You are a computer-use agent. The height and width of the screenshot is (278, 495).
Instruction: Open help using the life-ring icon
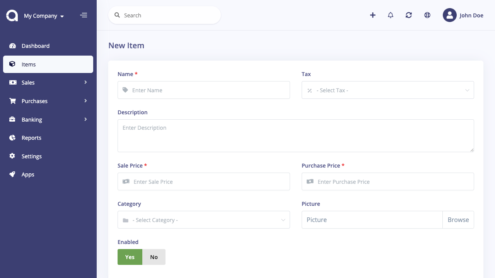427,15
